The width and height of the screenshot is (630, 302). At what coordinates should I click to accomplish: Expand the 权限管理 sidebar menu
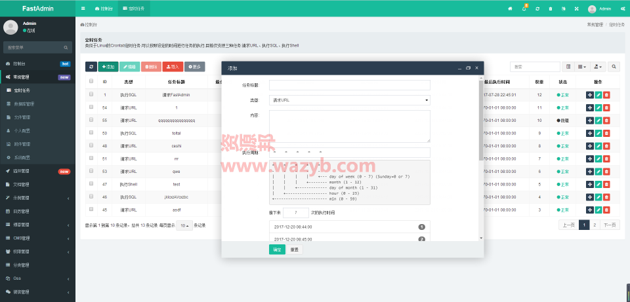tap(37, 252)
